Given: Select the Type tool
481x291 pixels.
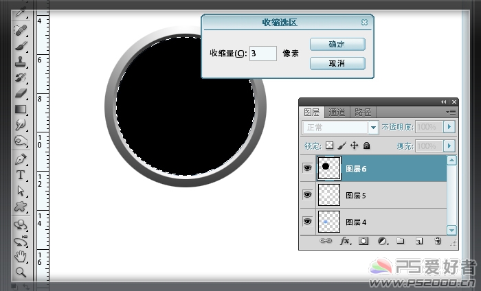Looking at the screenshot, I should tap(21, 175).
